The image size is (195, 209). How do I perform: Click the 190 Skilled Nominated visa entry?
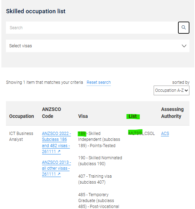(x=100, y=161)
